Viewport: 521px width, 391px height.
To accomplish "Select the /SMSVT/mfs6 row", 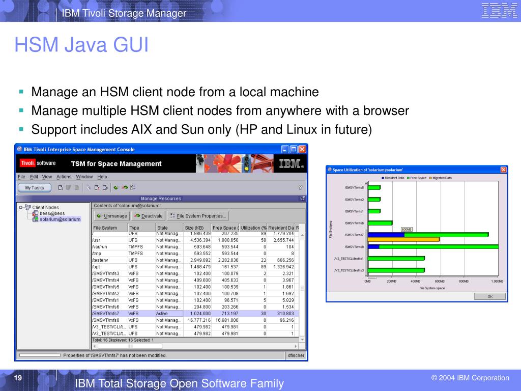I will pyautogui.click(x=195, y=307).
